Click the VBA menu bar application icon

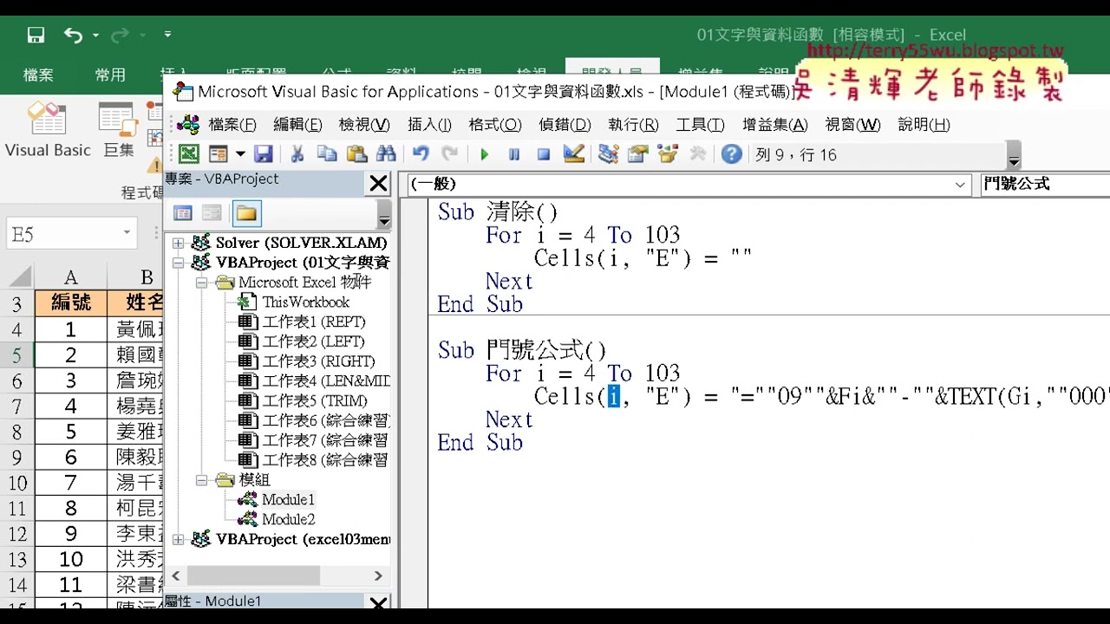[188, 125]
